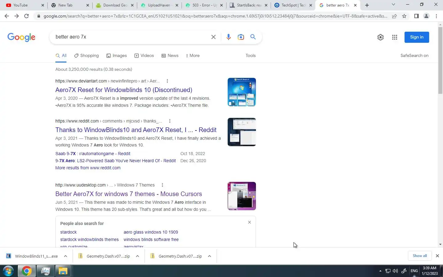Open a new browser tab

[367, 5]
